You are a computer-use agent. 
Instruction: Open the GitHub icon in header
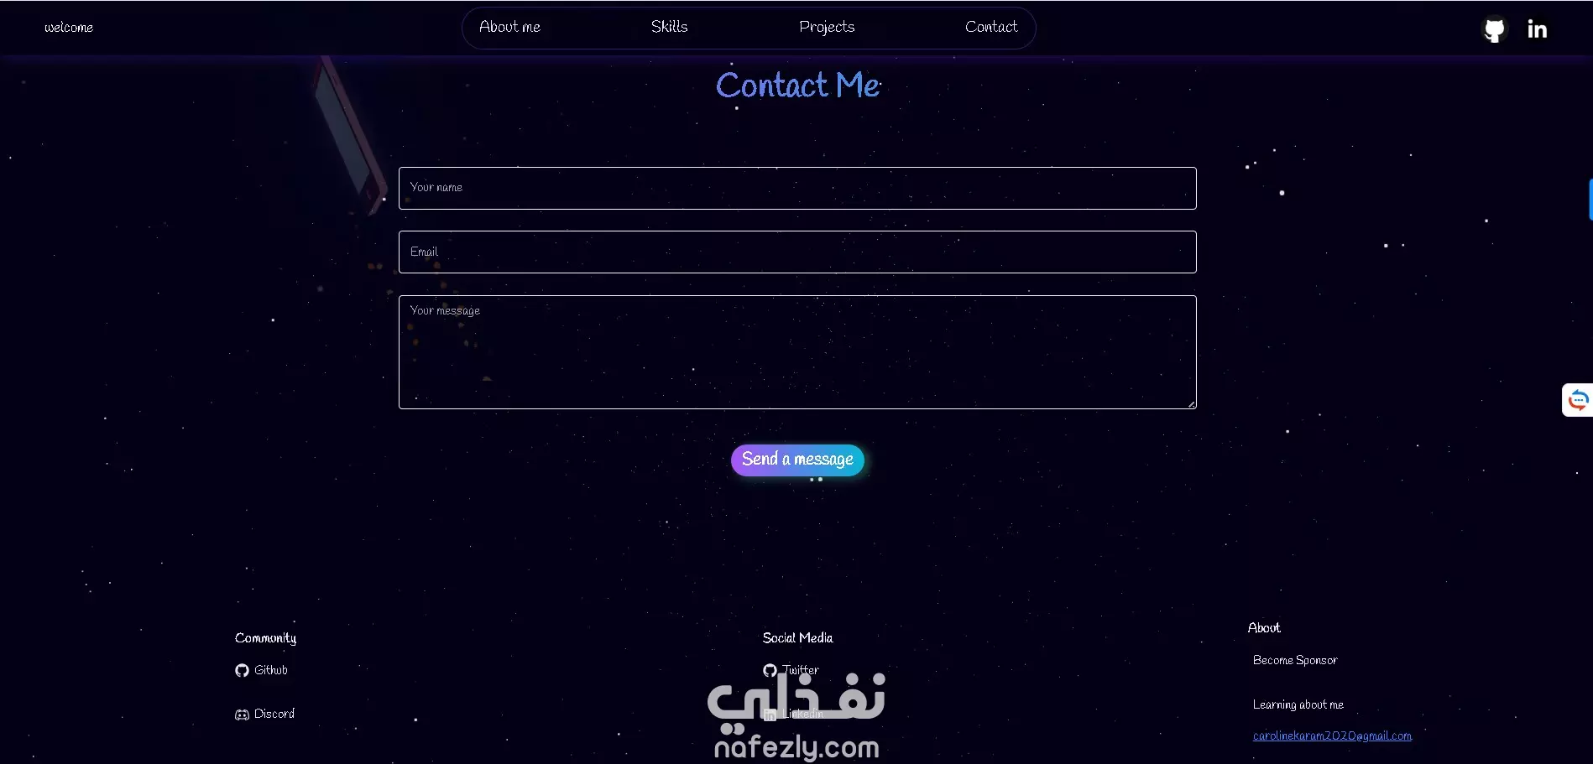pyautogui.click(x=1494, y=29)
